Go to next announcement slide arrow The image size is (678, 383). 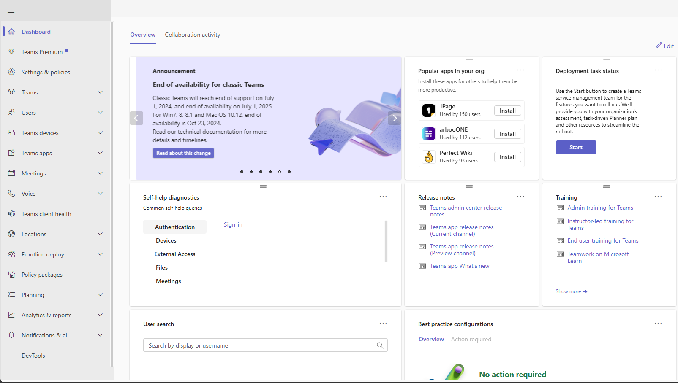[x=395, y=118]
